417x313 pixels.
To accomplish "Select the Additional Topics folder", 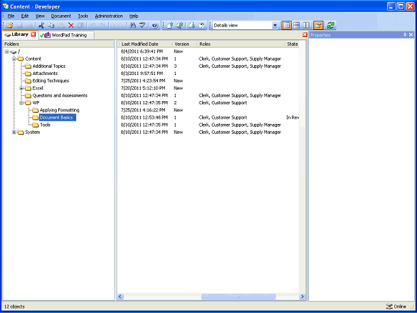I will point(49,67).
